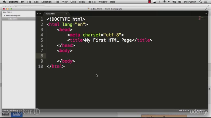Screen dimensions: 211x118
Task: Click the 'My First HTML Page' title text
Action: coord(108,40)
